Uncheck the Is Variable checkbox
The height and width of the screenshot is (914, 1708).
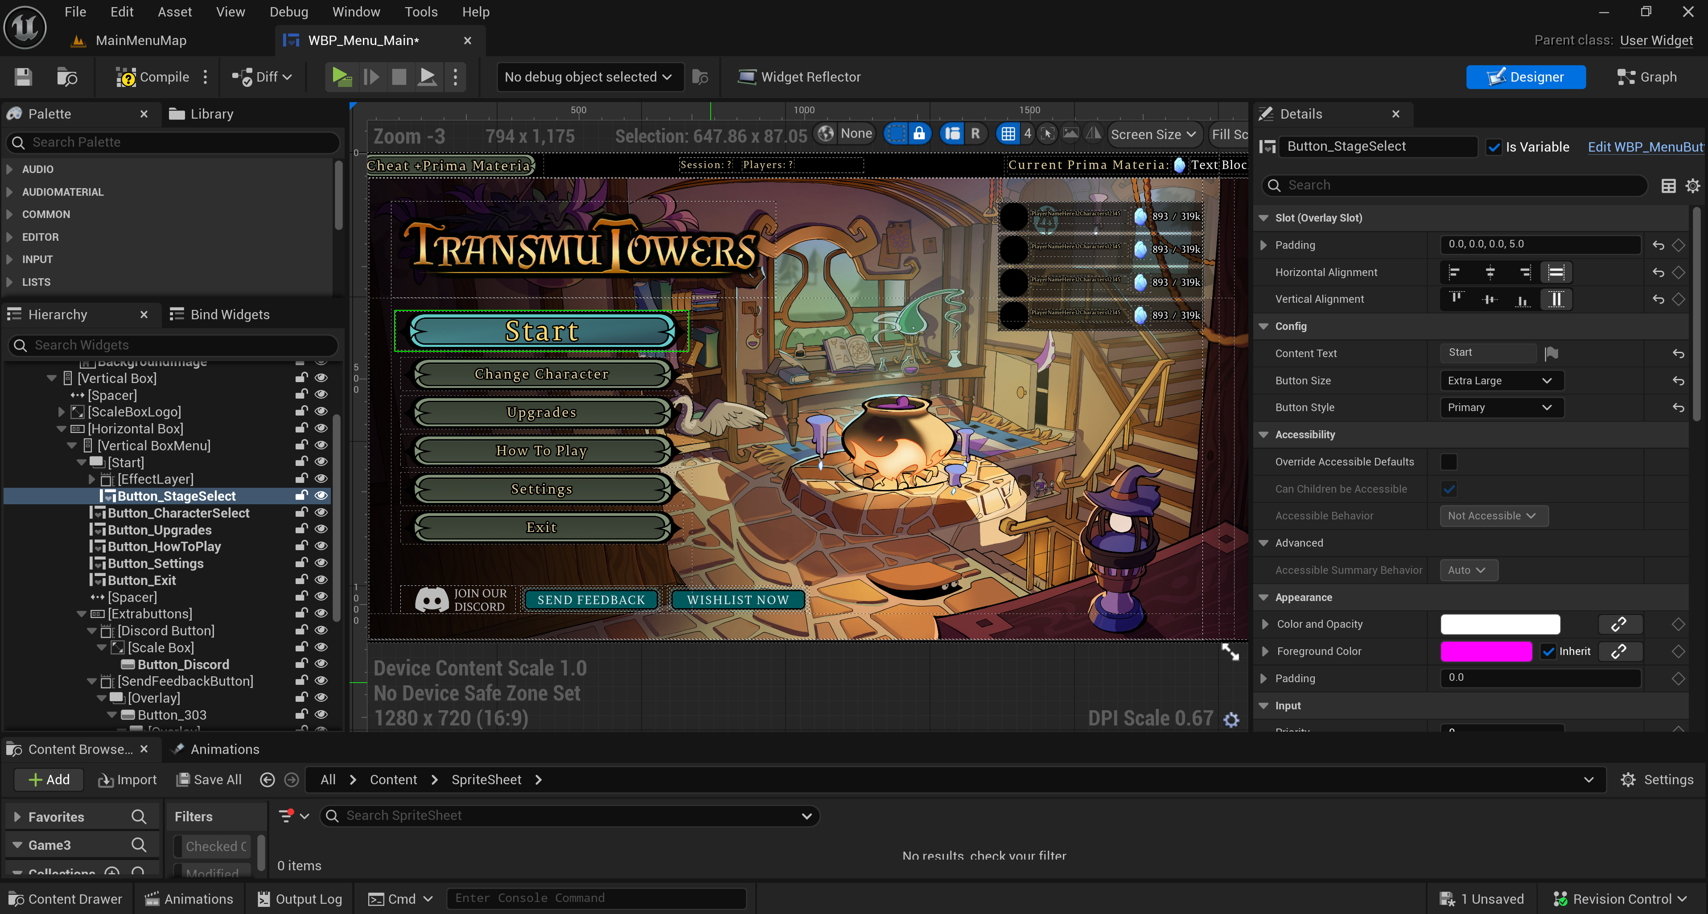[x=1494, y=147]
